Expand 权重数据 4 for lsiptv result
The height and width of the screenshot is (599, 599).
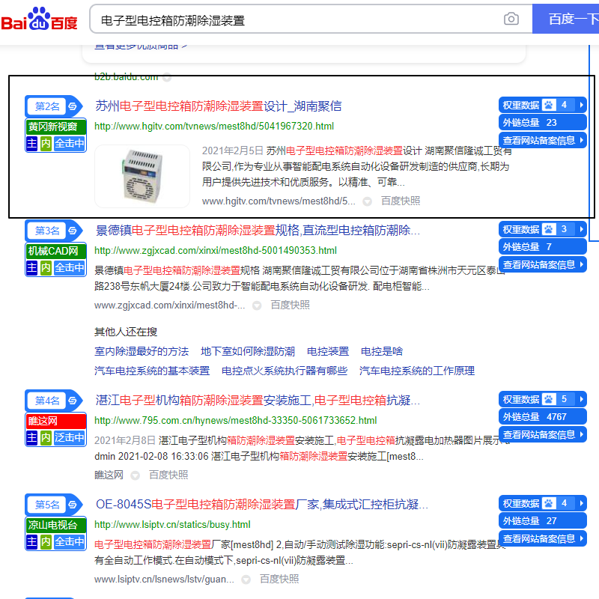[542, 503]
